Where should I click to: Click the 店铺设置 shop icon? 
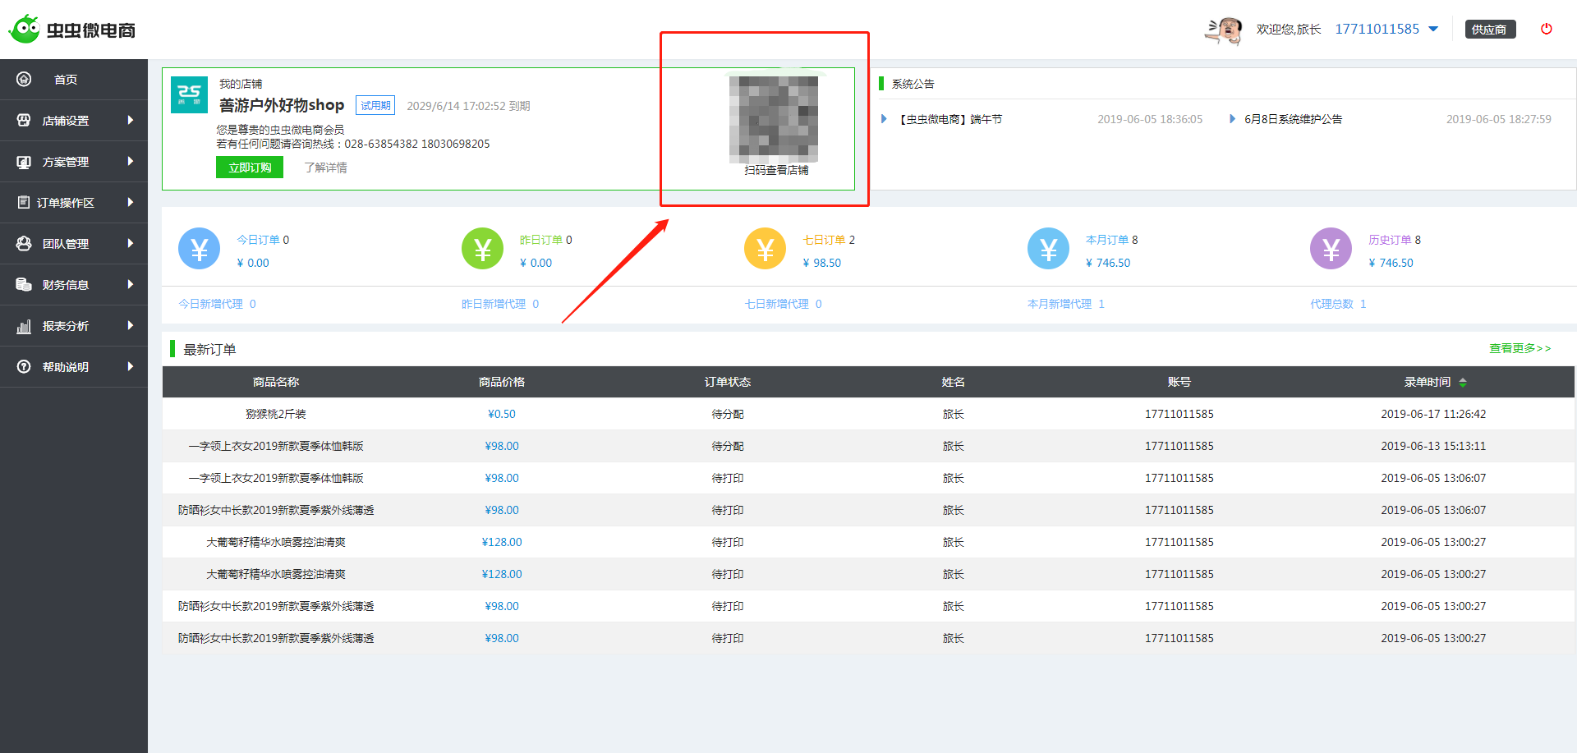24,120
